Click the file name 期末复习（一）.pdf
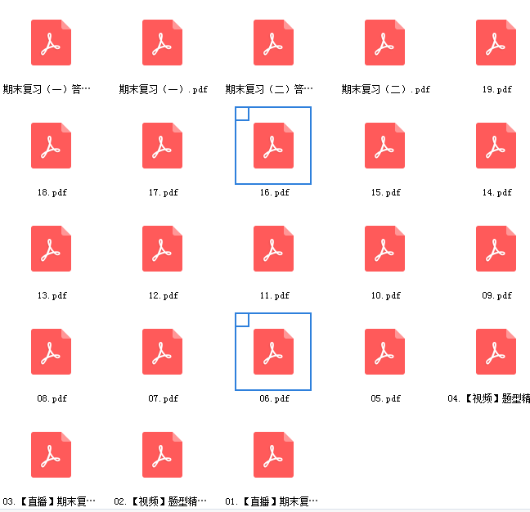Viewport: 530px width, 512px height. pyautogui.click(x=163, y=89)
